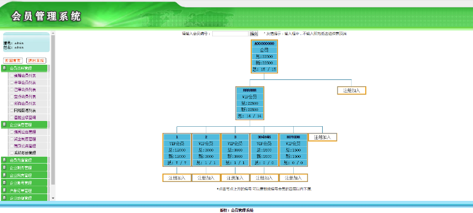Click the 新:1500 value in node 304846

pyautogui.click(x=264, y=156)
